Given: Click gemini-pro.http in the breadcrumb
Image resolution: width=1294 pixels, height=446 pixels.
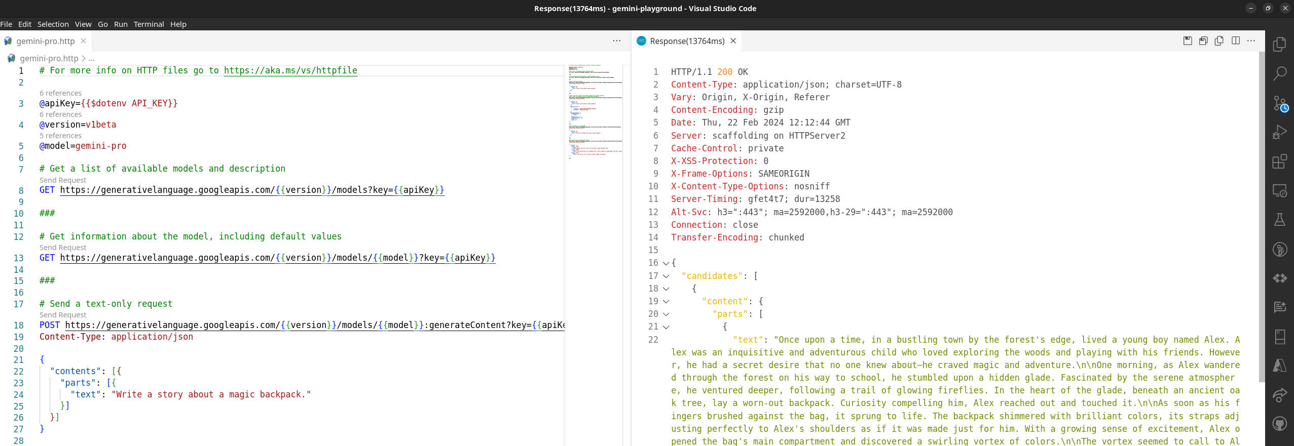Looking at the screenshot, I should 49,58.
